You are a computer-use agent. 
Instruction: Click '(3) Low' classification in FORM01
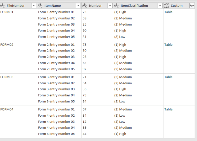120,37
